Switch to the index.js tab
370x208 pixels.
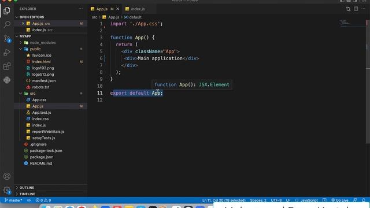pyautogui.click(x=138, y=9)
